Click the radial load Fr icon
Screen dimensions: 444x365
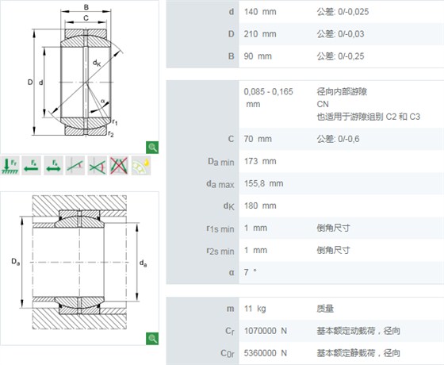pyautogui.click(x=10, y=166)
